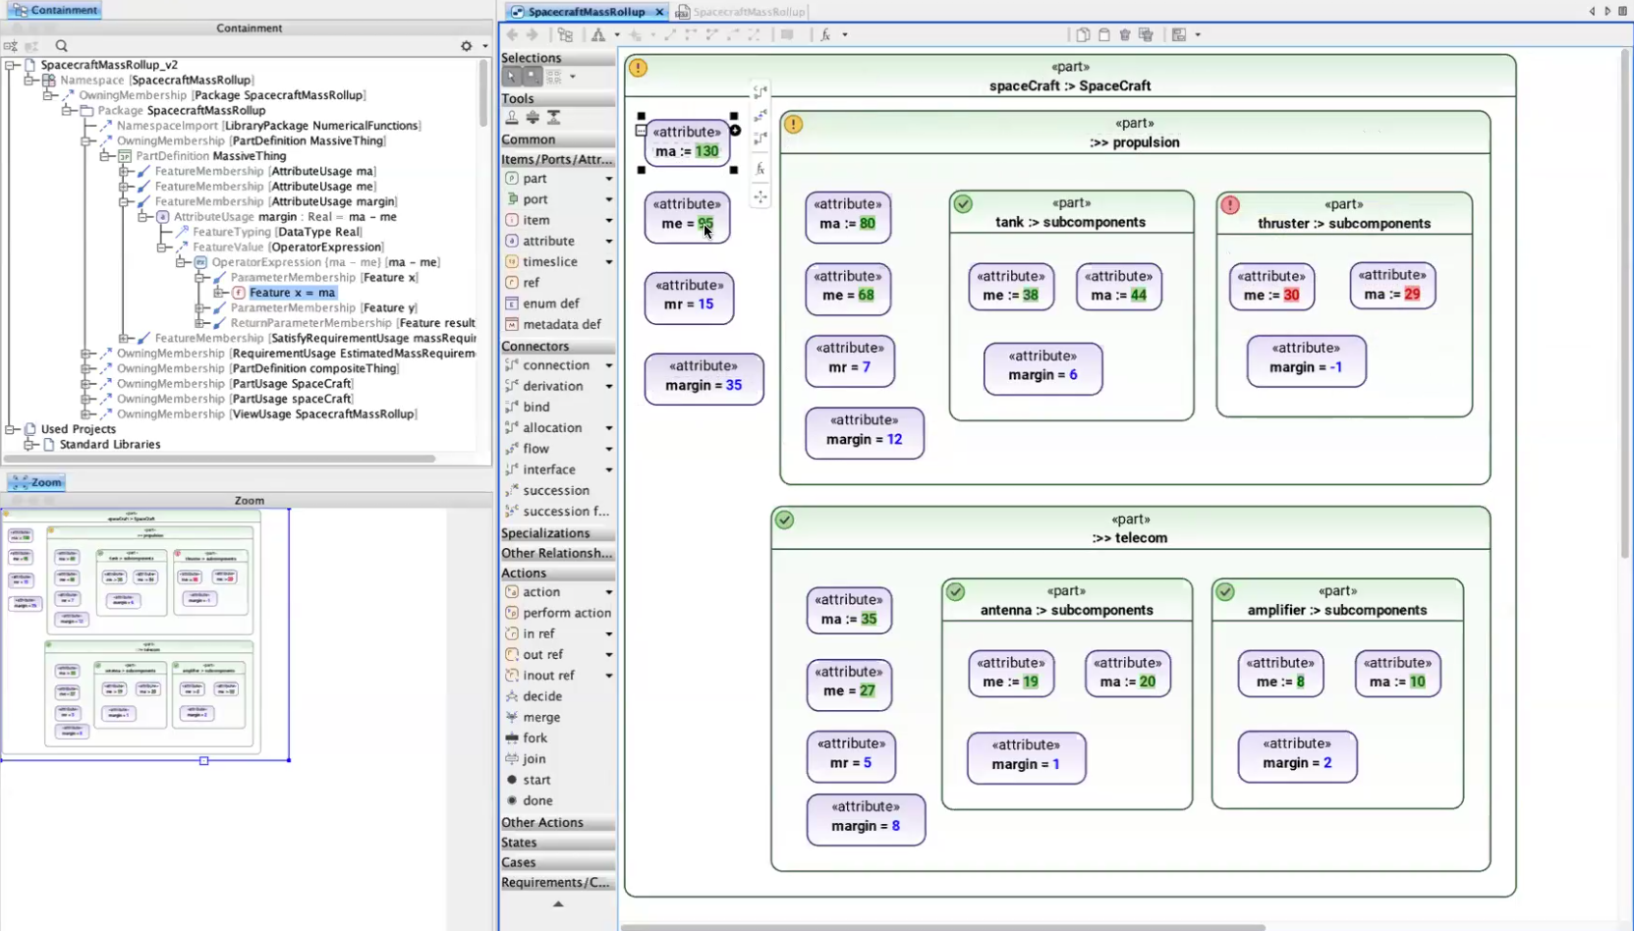The image size is (1634, 931).
Task: Switch to the inactive SpacecraftMassRollup tab
Action: (x=747, y=12)
